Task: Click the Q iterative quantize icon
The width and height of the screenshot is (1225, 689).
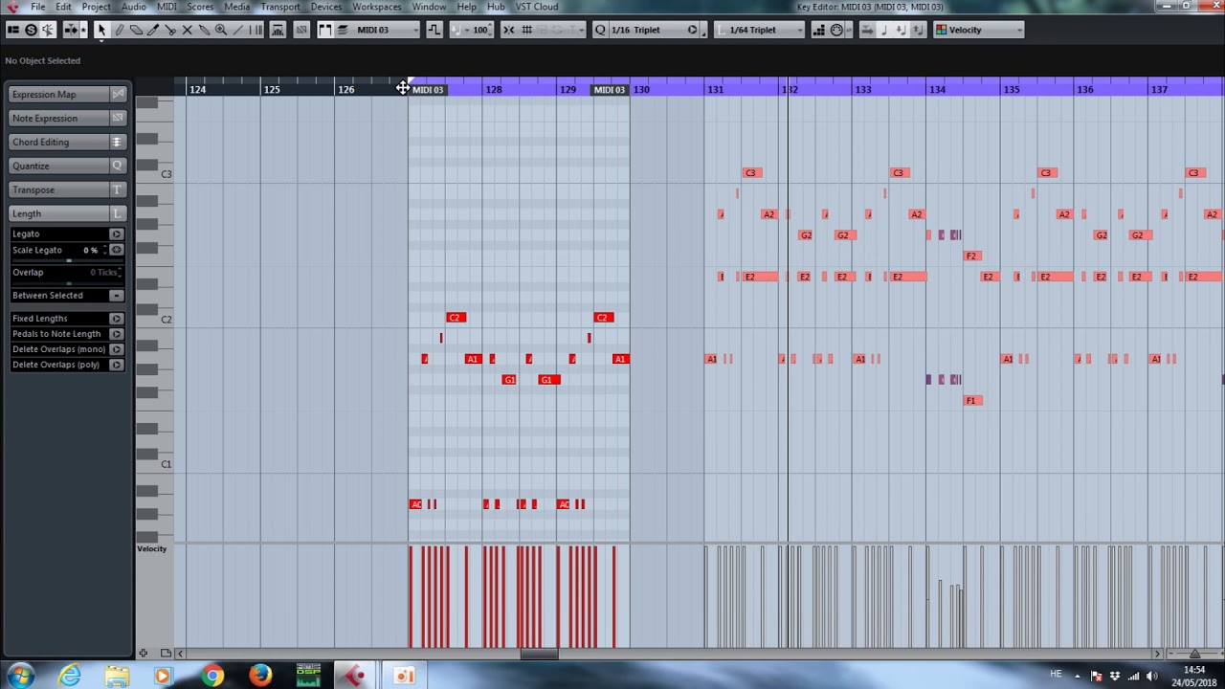Action: click(600, 30)
